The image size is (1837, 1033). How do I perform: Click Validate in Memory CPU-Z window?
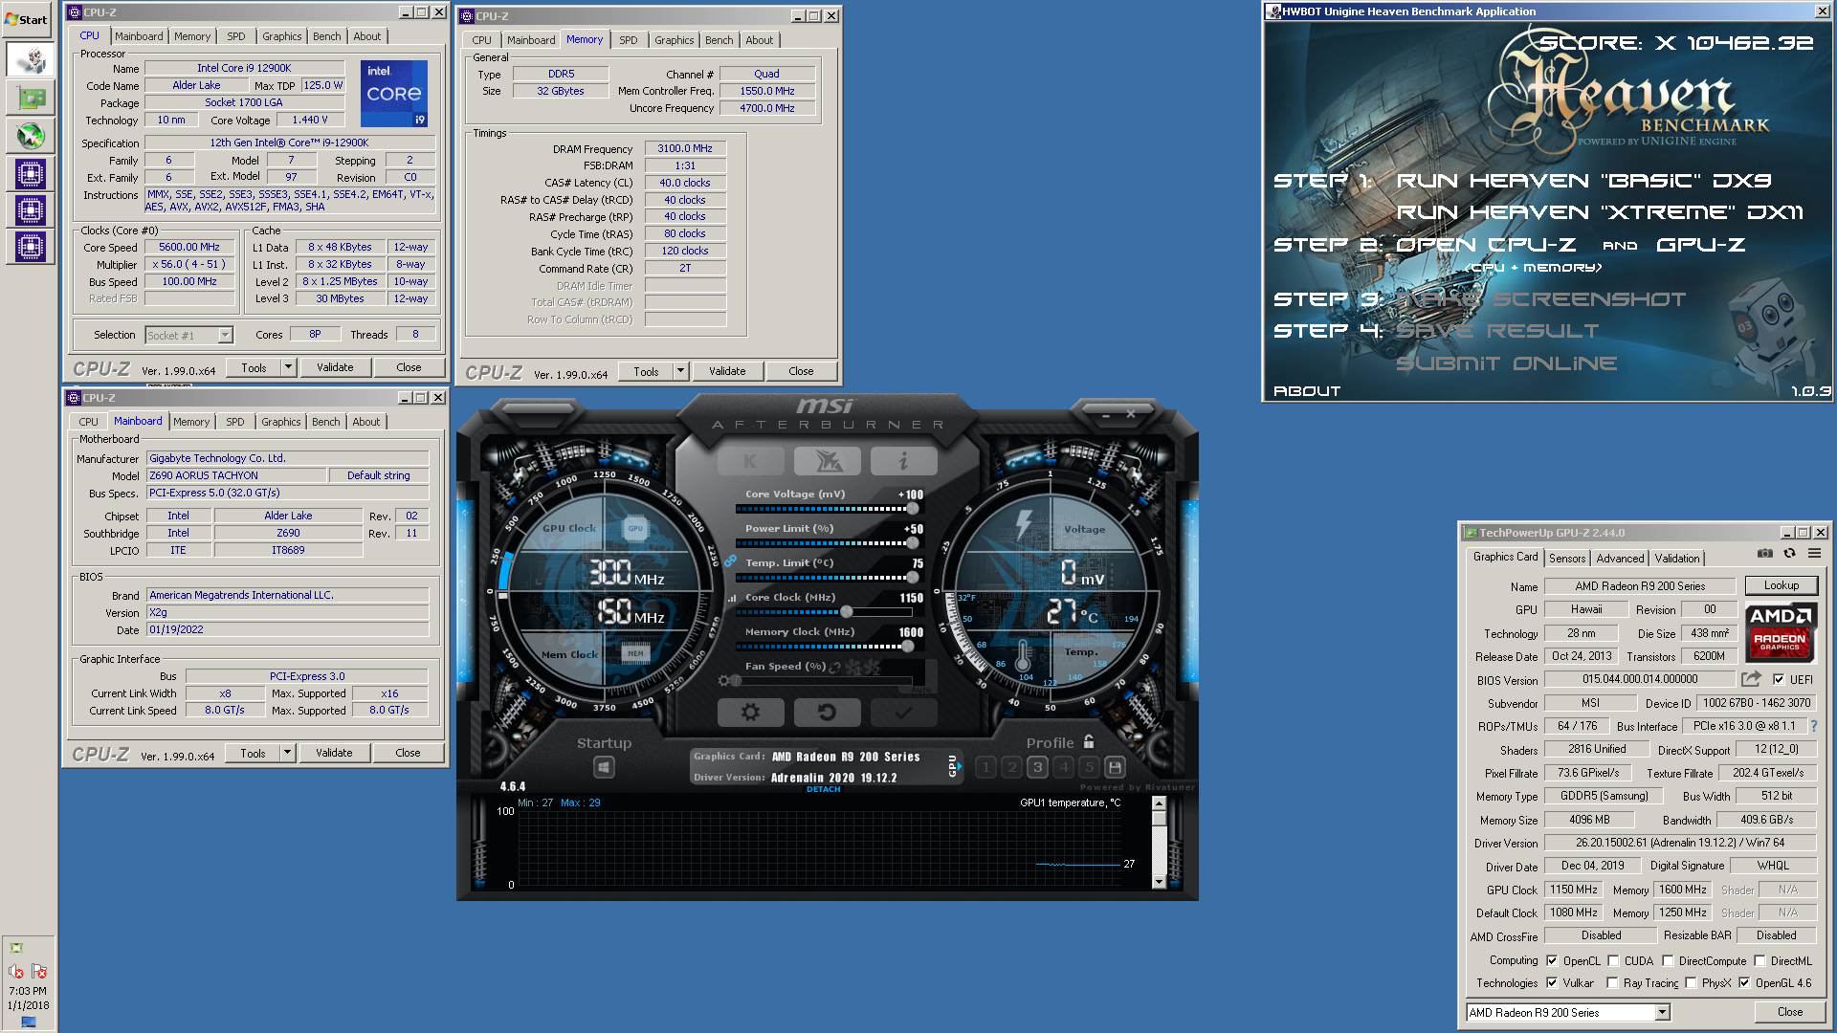click(x=727, y=371)
